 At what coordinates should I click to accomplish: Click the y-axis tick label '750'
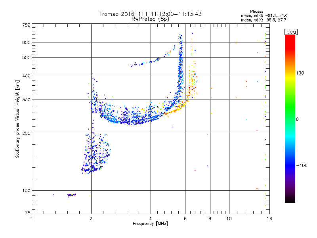27,25
